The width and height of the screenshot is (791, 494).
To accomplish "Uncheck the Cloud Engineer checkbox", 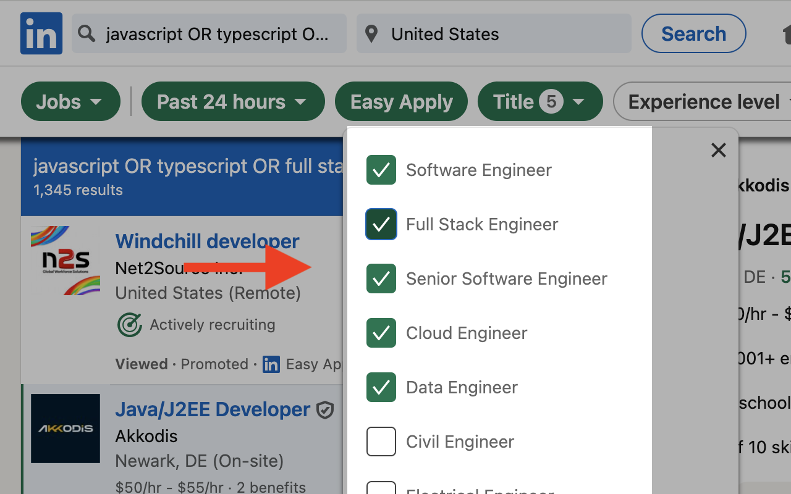I will point(381,333).
